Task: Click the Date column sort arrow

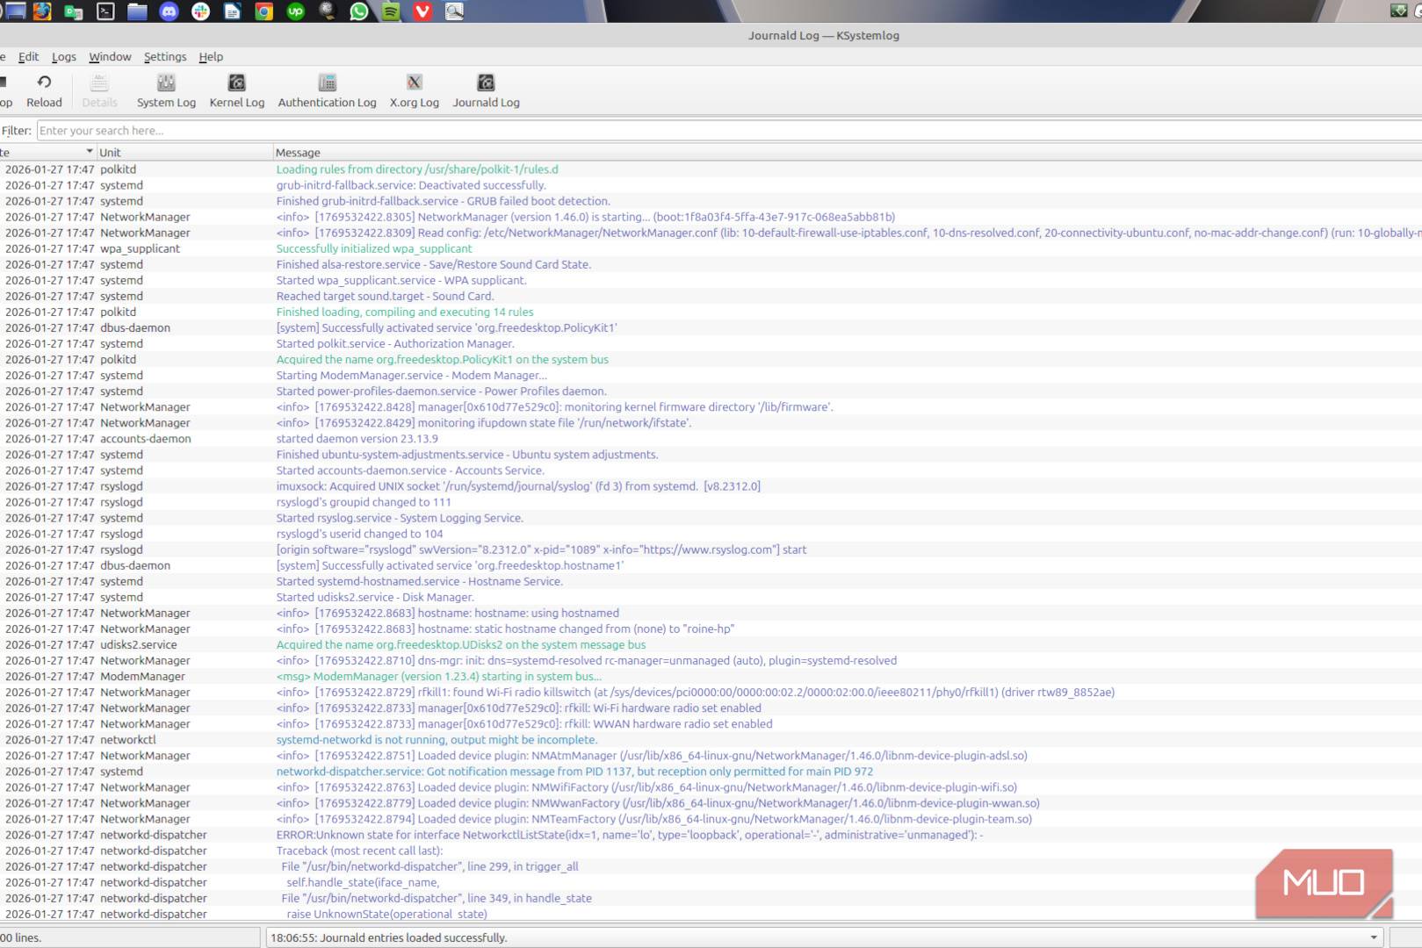Action: (x=89, y=152)
